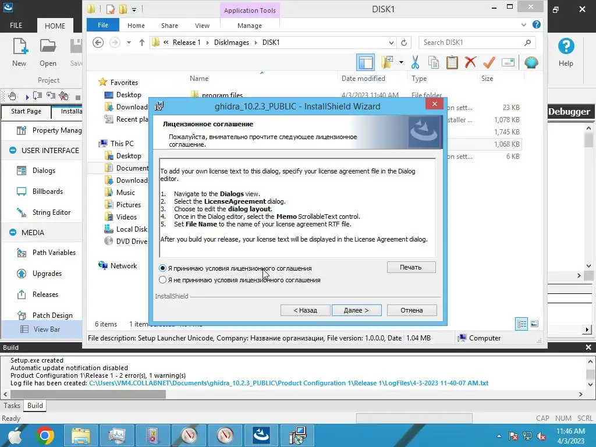596x447 pixels.
Task: Open Pictures folder in navigation pane
Action: coord(129,204)
